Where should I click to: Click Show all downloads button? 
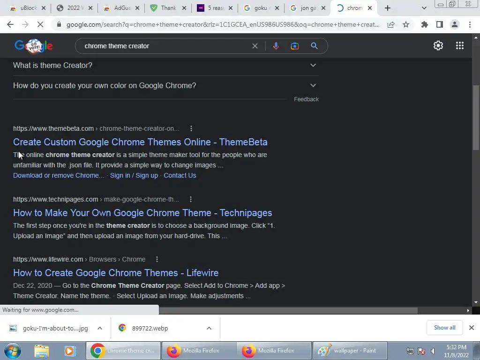pos(444,328)
